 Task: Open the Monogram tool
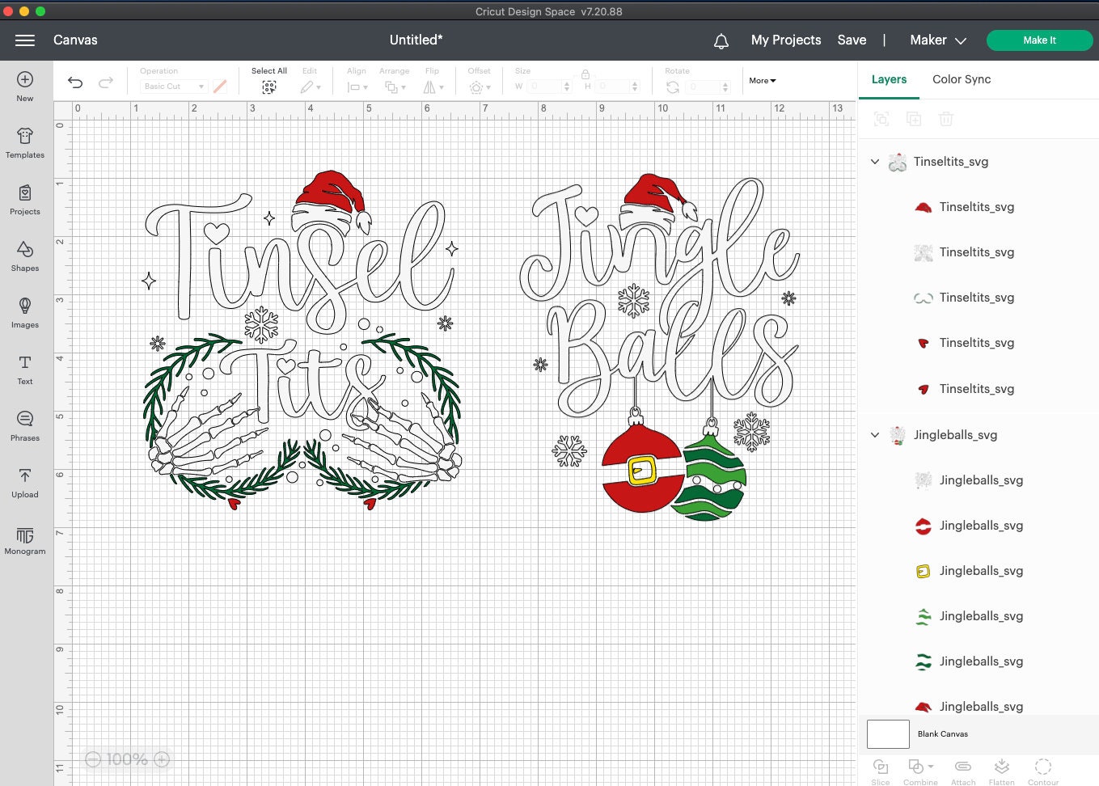(24, 539)
